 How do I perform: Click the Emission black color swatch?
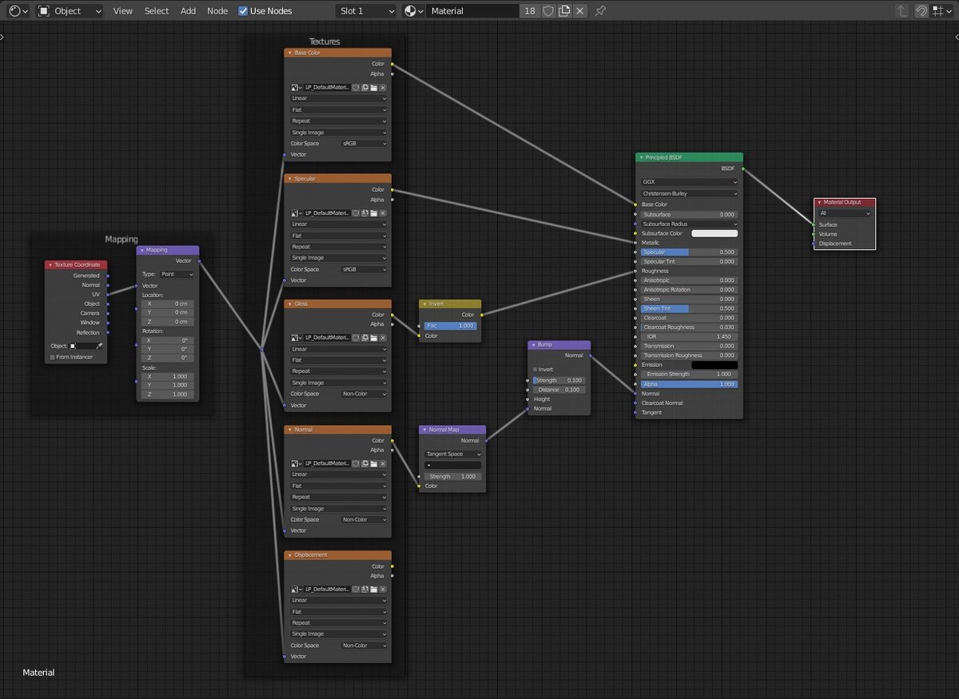coord(714,365)
